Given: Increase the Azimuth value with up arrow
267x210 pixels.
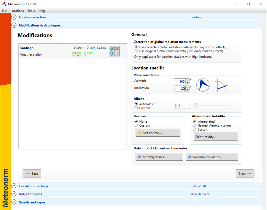Looking at the screenshot, I should click(188, 80).
